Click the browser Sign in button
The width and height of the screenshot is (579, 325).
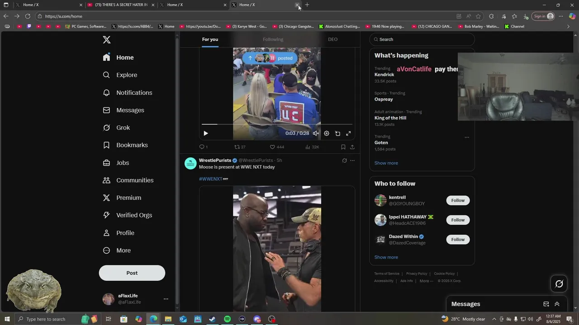pyautogui.click(x=543, y=16)
